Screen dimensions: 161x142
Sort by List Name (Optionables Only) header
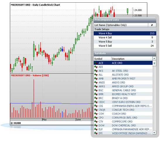click(x=121, y=25)
